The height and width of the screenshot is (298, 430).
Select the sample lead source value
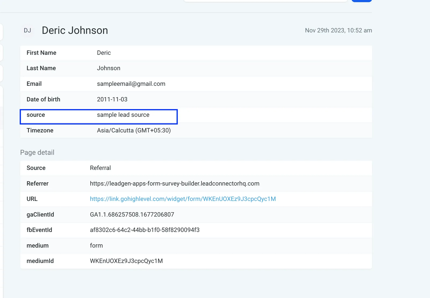pyautogui.click(x=123, y=115)
